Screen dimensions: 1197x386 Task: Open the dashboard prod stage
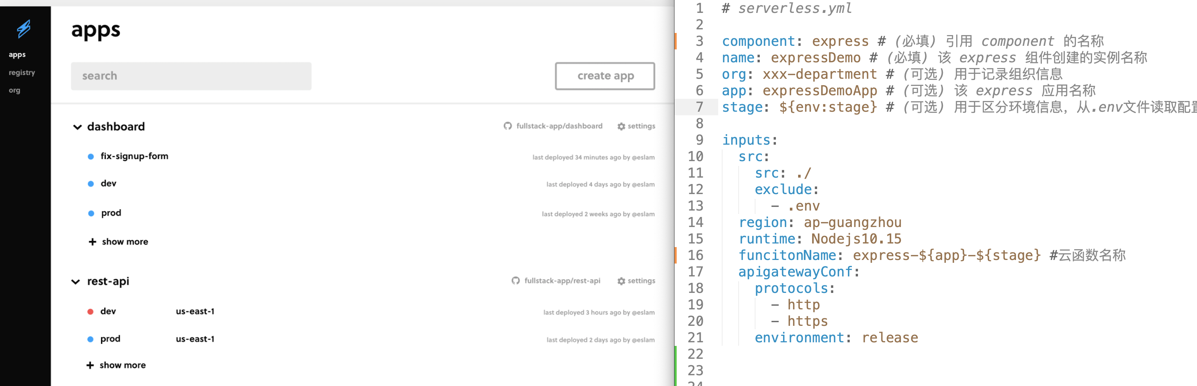(x=111, y=213)
